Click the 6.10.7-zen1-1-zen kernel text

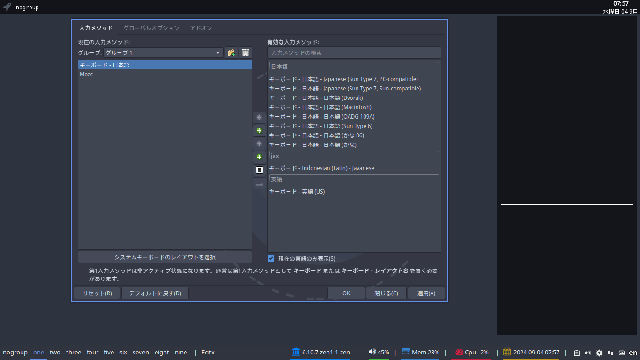point(326,352)
